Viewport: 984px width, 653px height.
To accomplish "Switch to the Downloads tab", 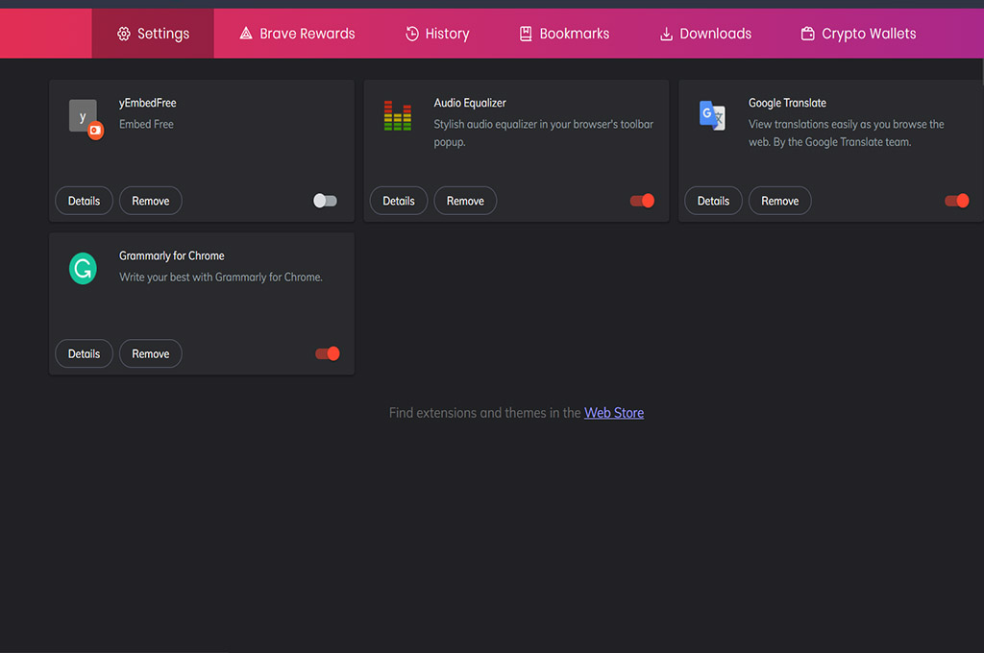I will (x=705, y=34).
